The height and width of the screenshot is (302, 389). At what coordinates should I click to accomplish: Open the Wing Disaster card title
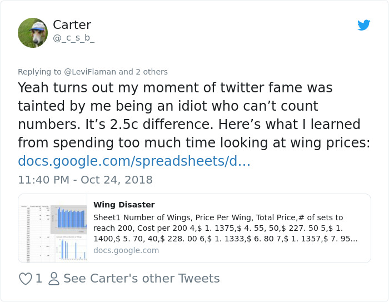pyautogui.click(x=124, y=205)
